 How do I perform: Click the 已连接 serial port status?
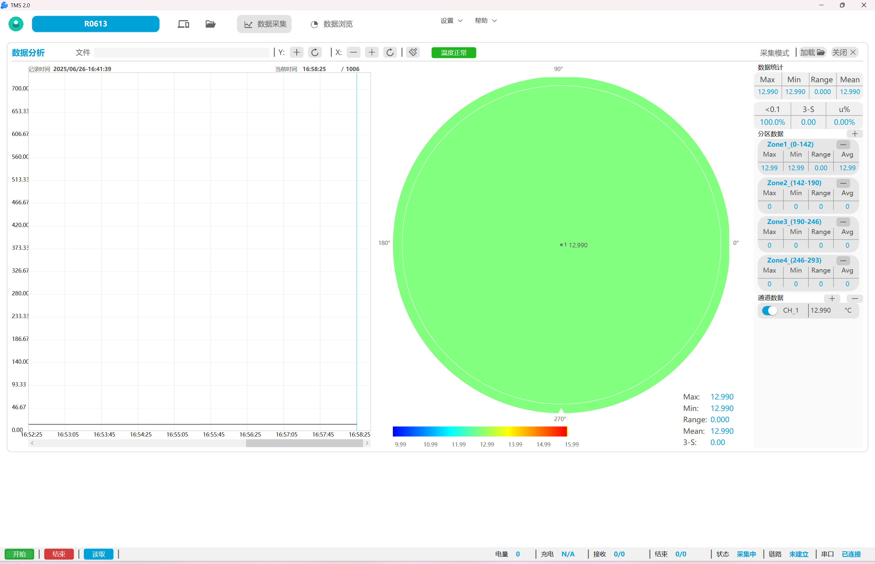851,554
